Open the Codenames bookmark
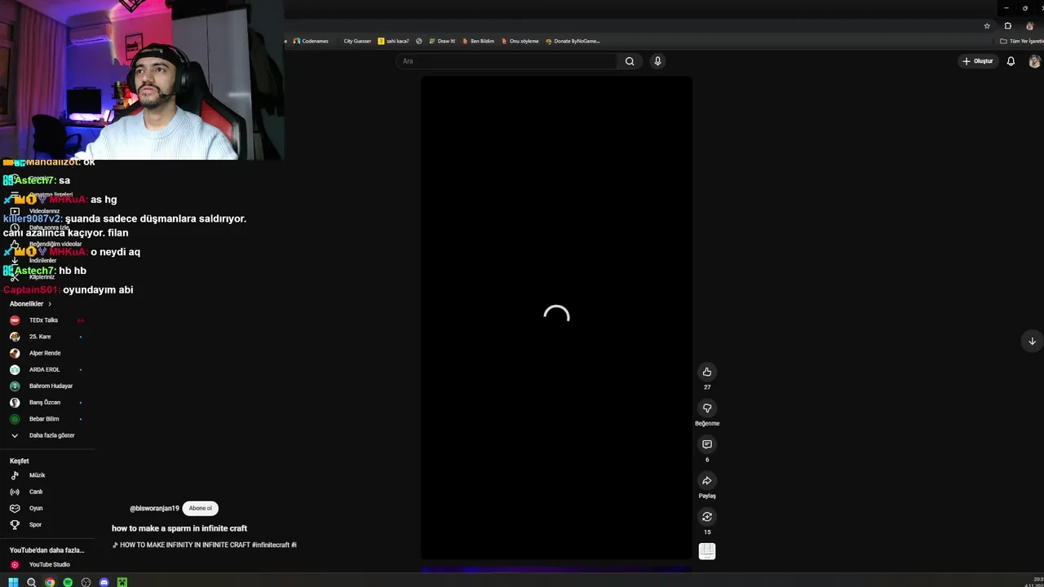Image resolution: width=1044 pixels, height=587 pixels. [x=311, y=41]
